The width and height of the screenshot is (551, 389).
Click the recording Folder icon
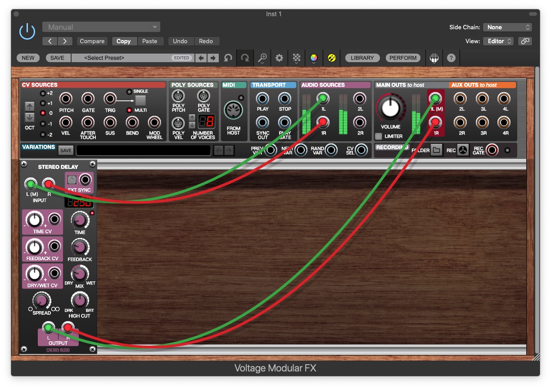tap(436, 150)
